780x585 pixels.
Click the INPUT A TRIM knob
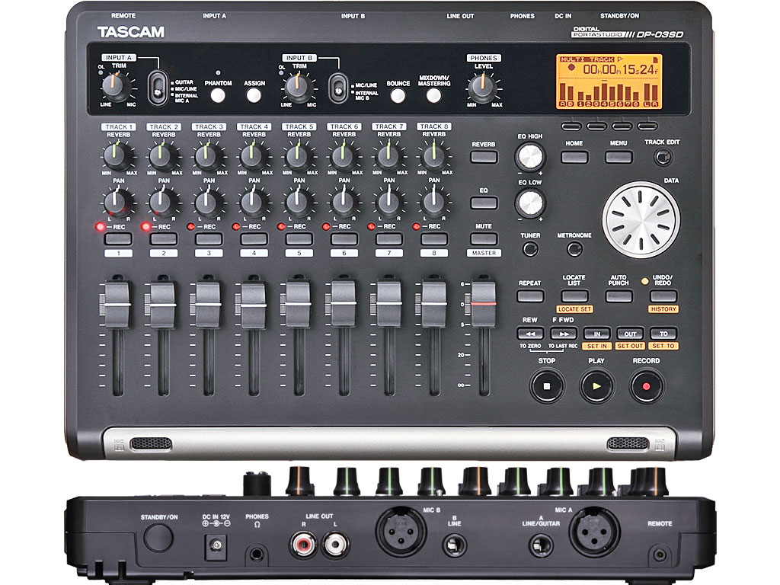(x=117, y=87)
